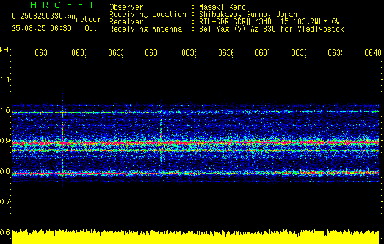384x244 pixels.
Task: Click the 1.1 frequency axis label
Action: pos(5,80)
